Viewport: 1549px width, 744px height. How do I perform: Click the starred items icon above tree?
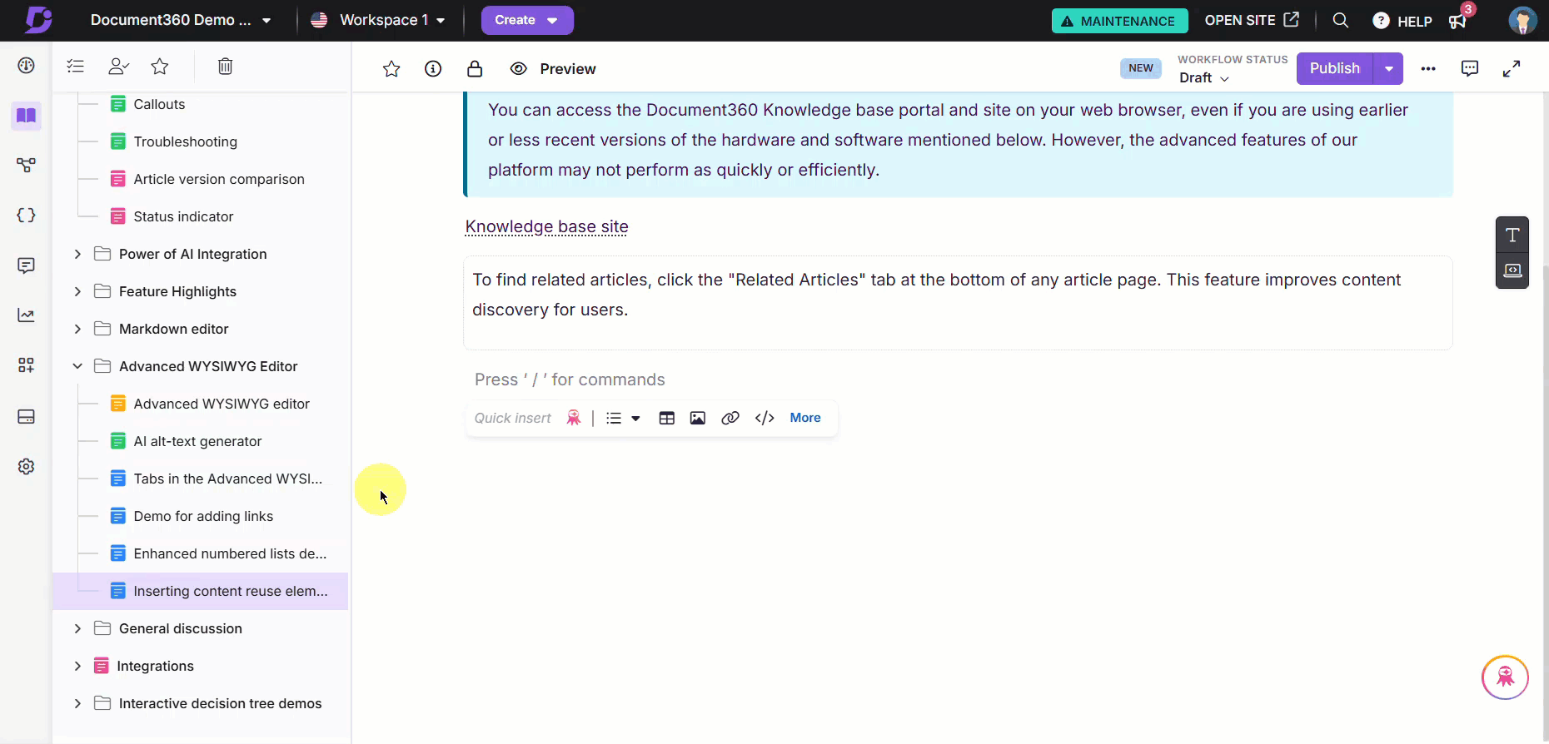[160, 67]
